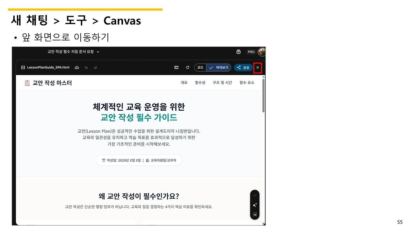Click the 교안 작성 필수 가이드 heading

(x=139, y=117)
